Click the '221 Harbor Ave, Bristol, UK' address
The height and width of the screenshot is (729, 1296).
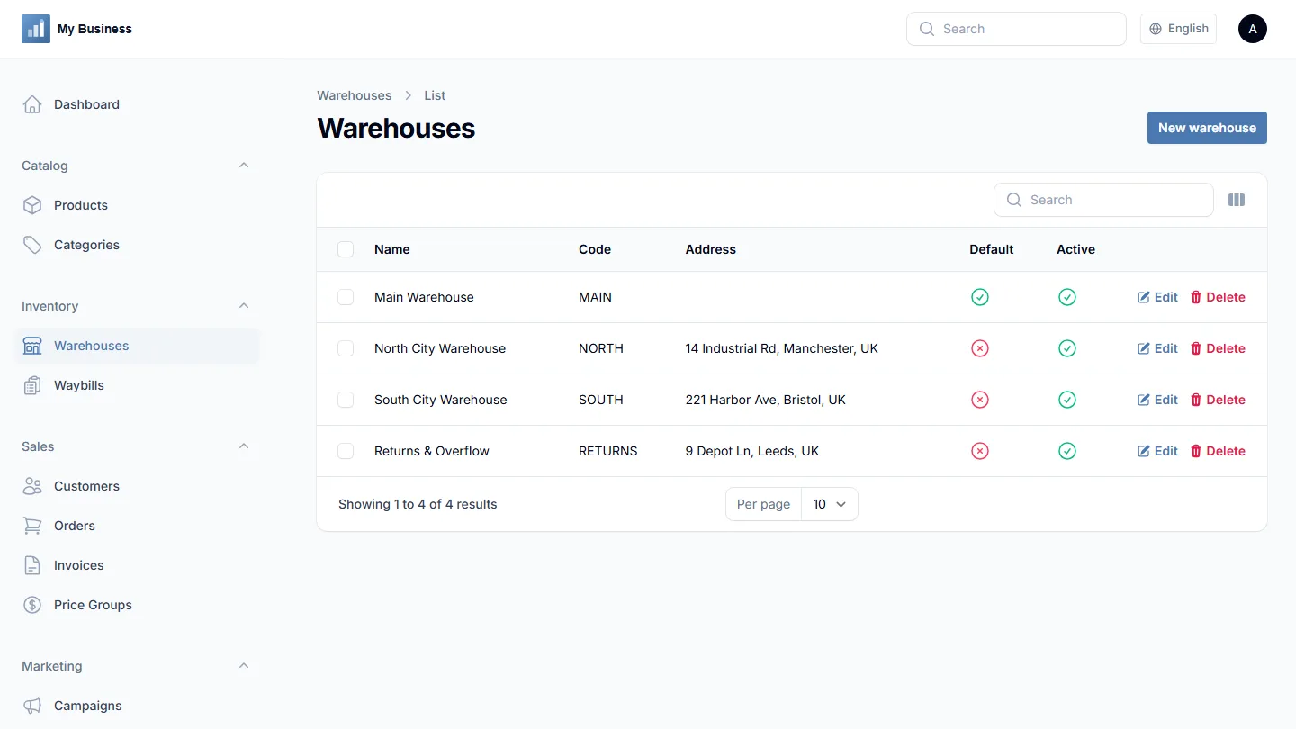click(765, 400)
